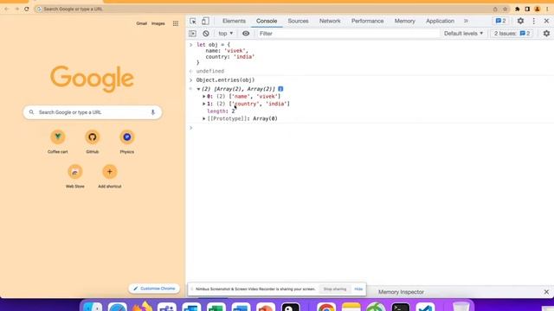This screenshot has width=554, height=311.
Task: Toggle the live expression eye icon
Action: [246, 34]
